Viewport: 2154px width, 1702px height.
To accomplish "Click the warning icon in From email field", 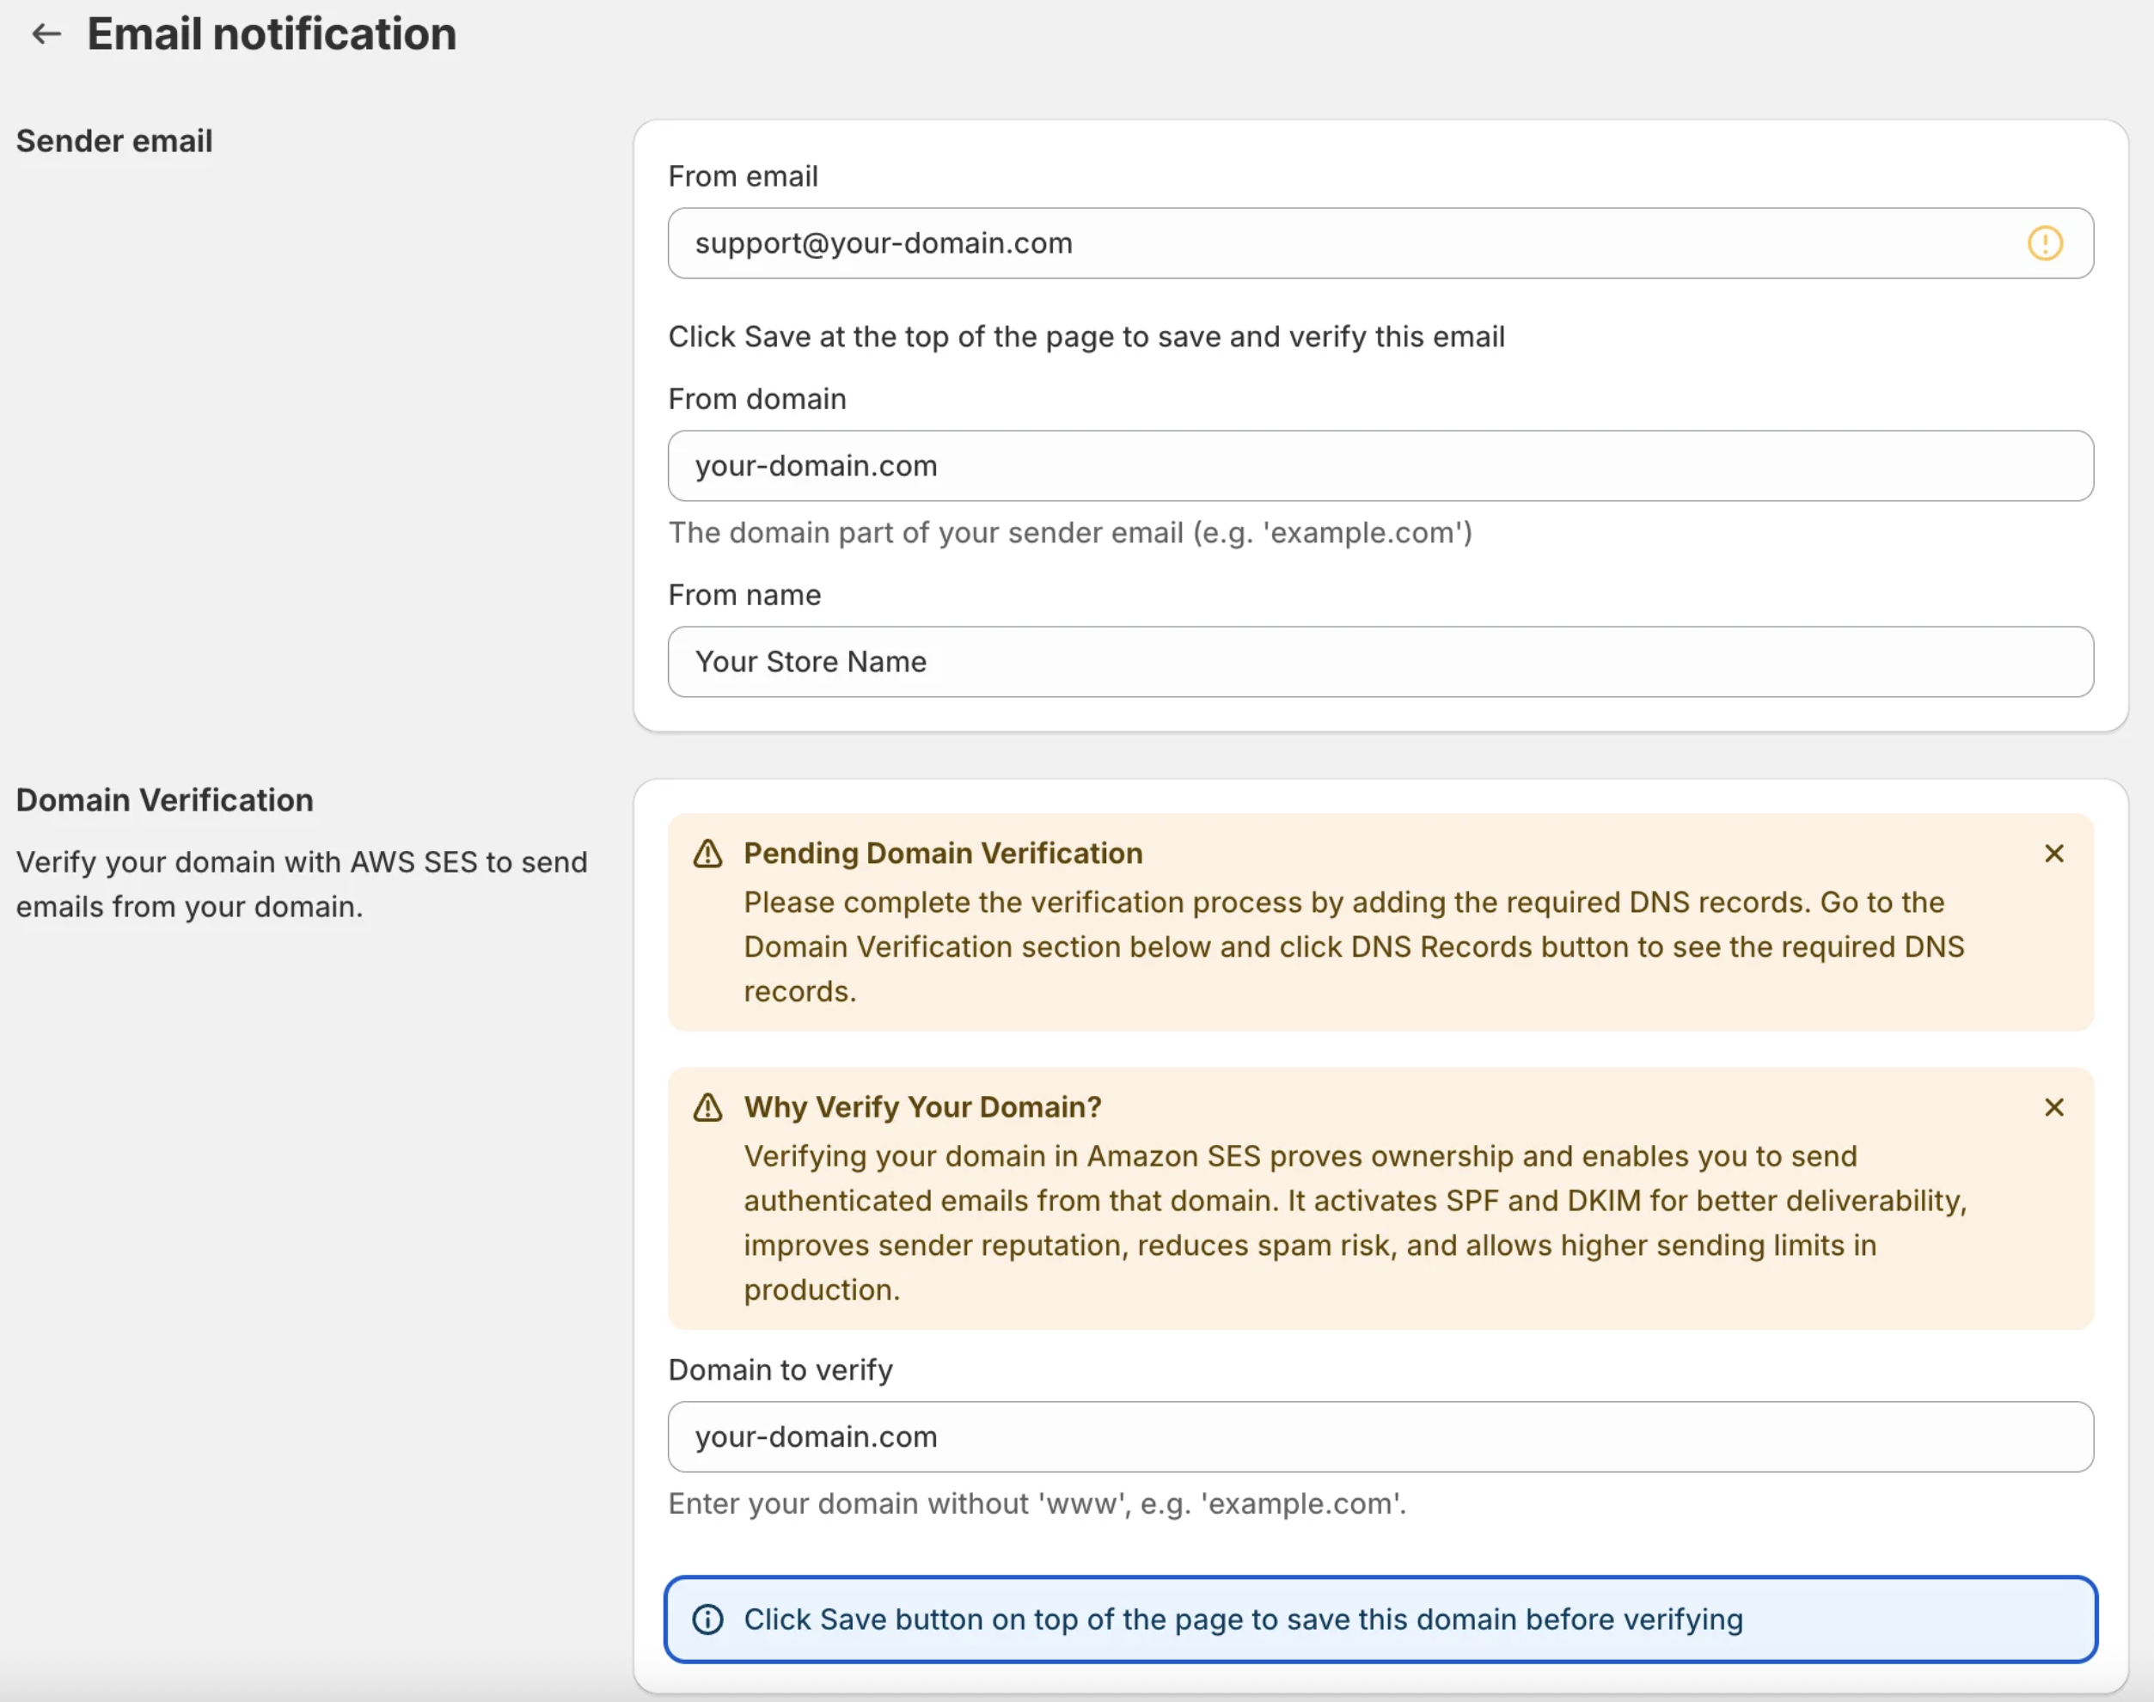I will (2044, 243).
